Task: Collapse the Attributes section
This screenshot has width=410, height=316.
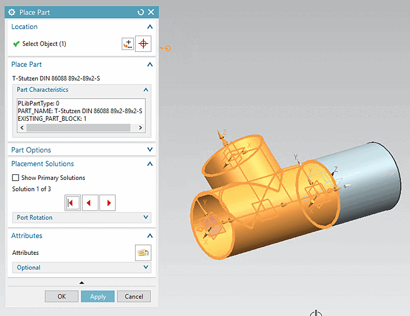Action: coord(150,236)
